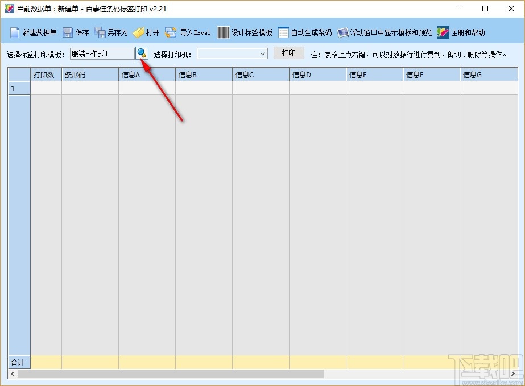Screen dimensions: 525x386
Task: Click 导入Excel toolbar label
Action: point(195,32)
